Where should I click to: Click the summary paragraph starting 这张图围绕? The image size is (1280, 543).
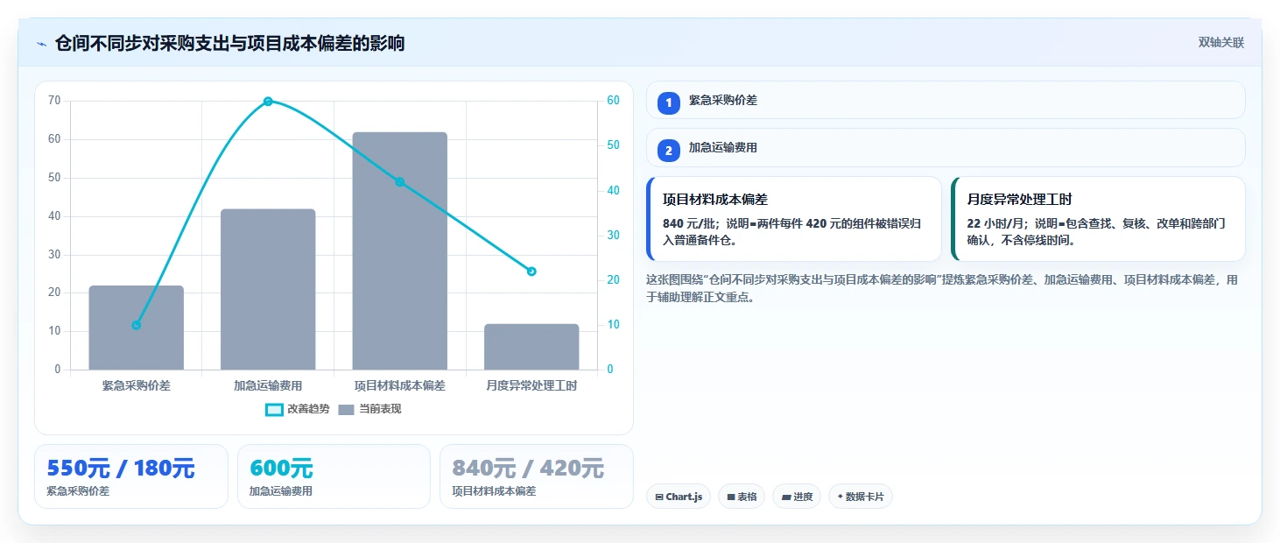coord(942,288)
